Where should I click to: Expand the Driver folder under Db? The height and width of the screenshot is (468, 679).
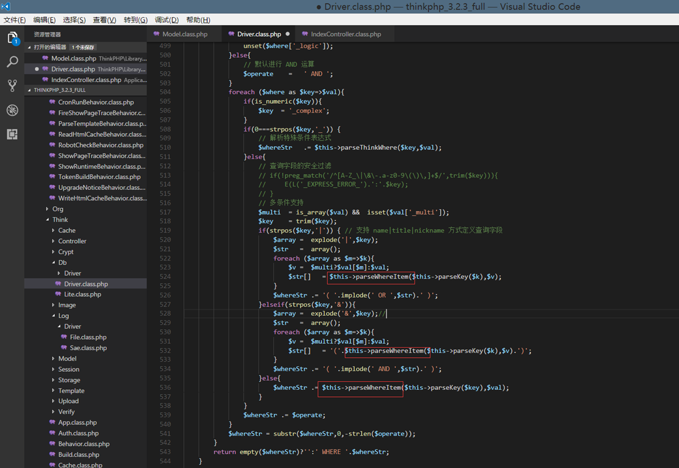coord(60,273)
